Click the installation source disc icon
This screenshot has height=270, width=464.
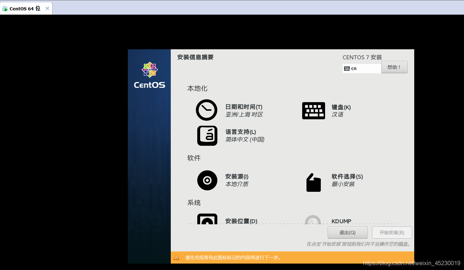pyautogui.click(x=207, y=180)
